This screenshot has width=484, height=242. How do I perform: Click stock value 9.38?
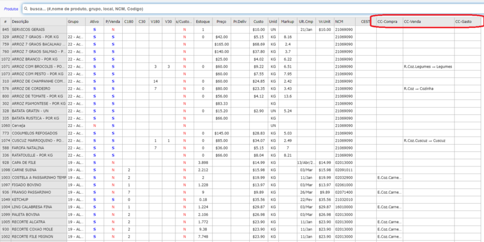(203, 229)
